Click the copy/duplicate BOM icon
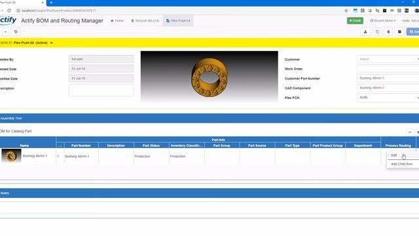 coord(377,32)
